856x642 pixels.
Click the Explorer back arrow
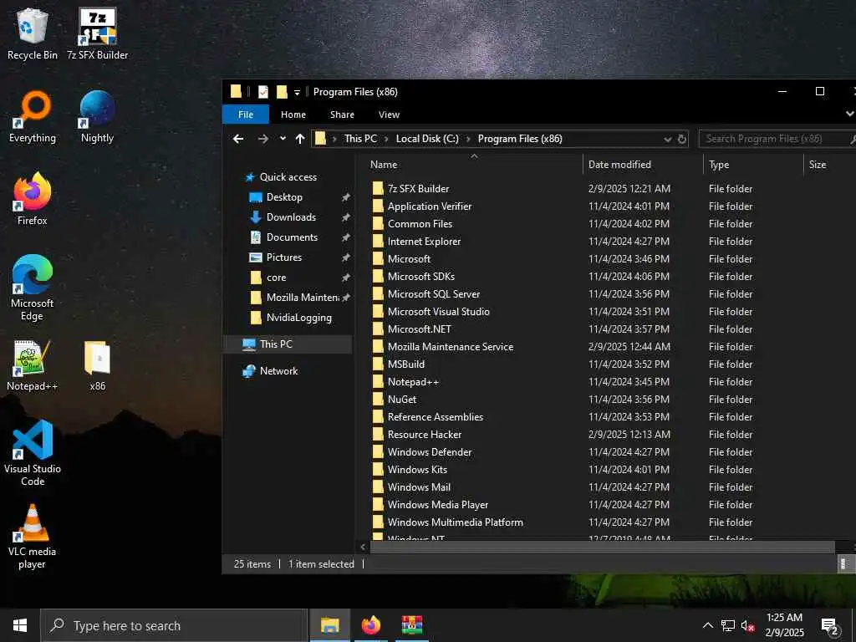point(238,139)
